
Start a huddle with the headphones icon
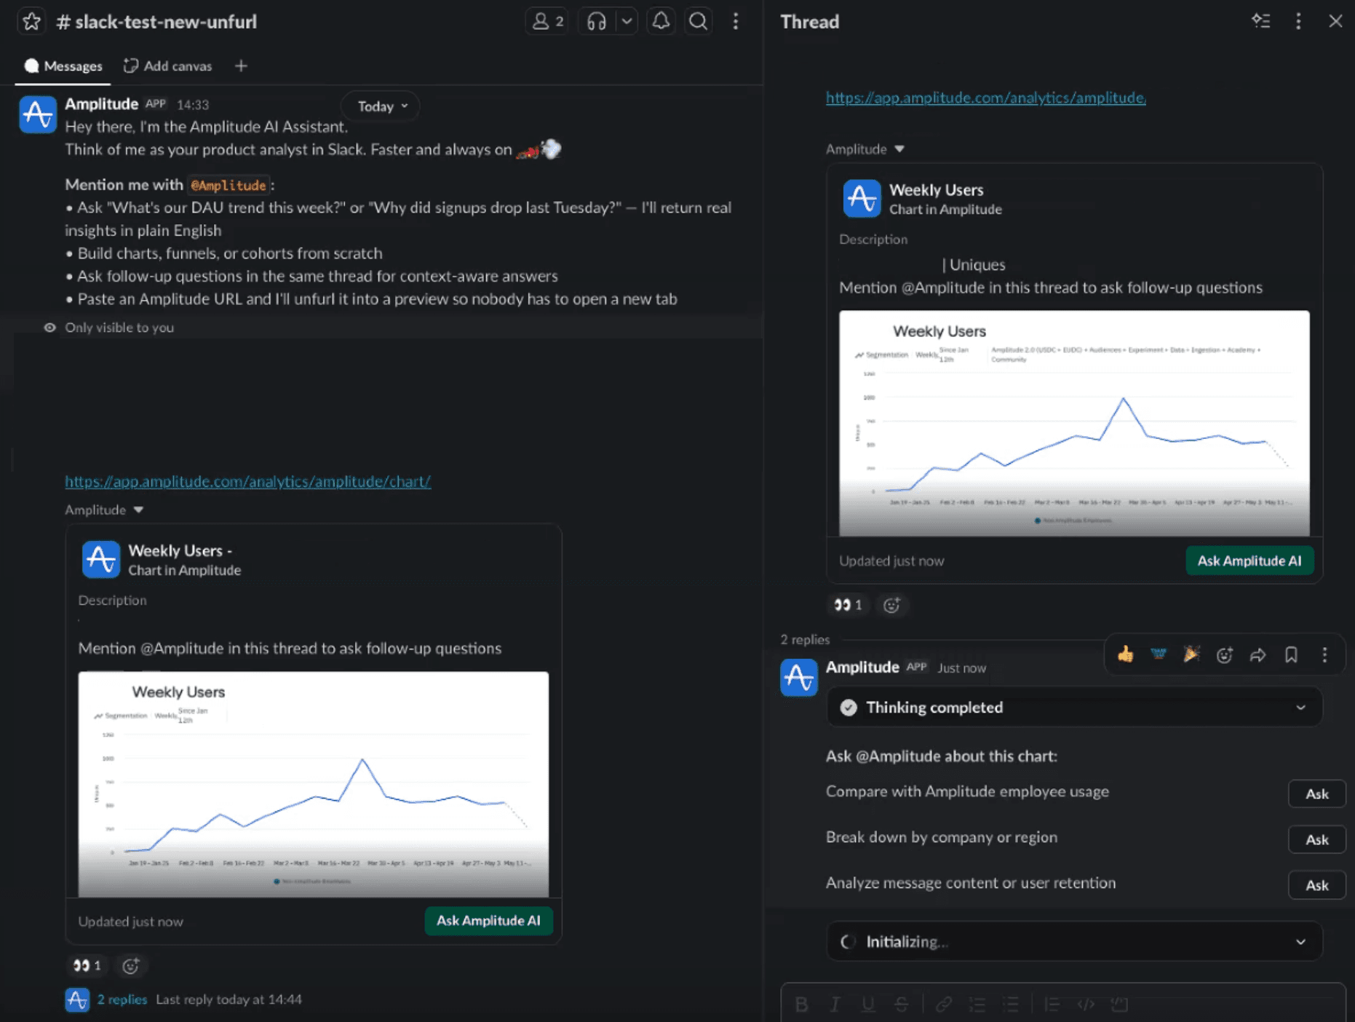point(597,22)
